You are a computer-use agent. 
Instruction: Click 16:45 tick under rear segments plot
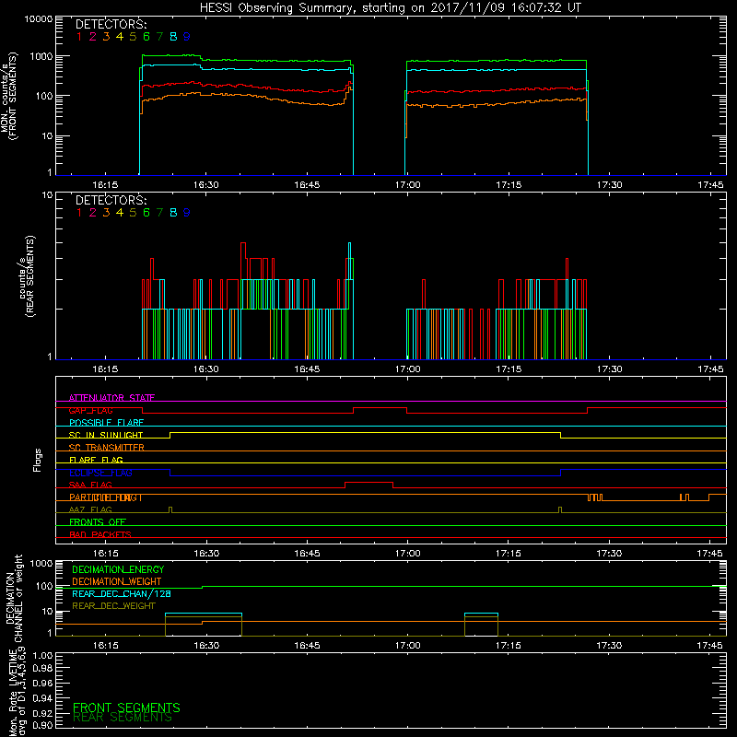coord(307,369)
